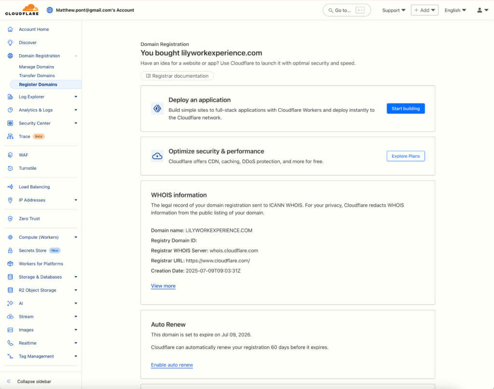Click the Zero Trust icon
494x389 pixels.
coord(10,219)
